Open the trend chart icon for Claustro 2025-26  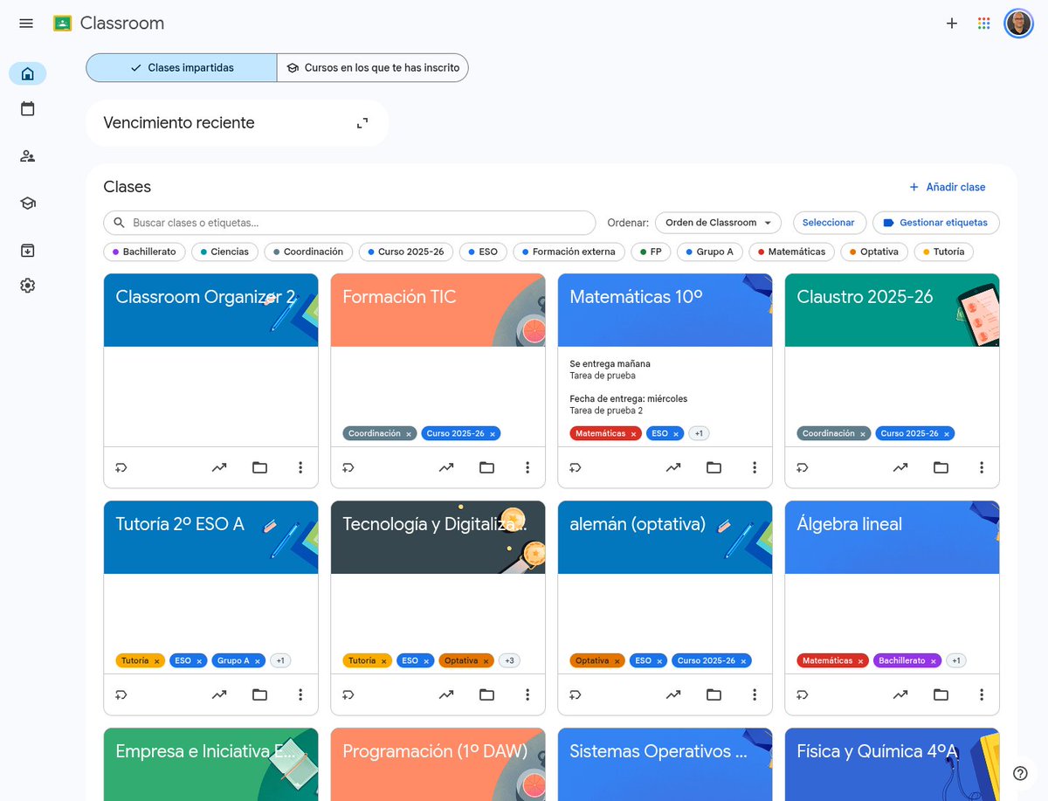pos(900,467)
